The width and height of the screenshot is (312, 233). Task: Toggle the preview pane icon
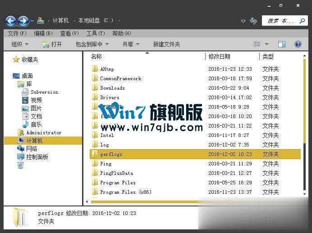(282, 44)
